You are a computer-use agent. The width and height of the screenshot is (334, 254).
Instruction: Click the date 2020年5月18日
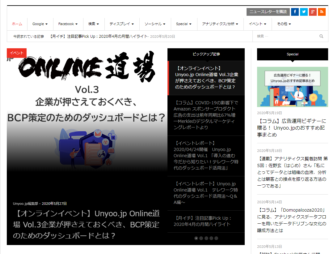click(269, 151)
